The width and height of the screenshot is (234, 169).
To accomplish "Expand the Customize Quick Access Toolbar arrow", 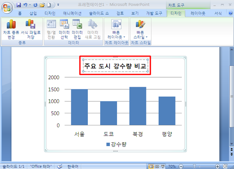I will tap(58, 5).
